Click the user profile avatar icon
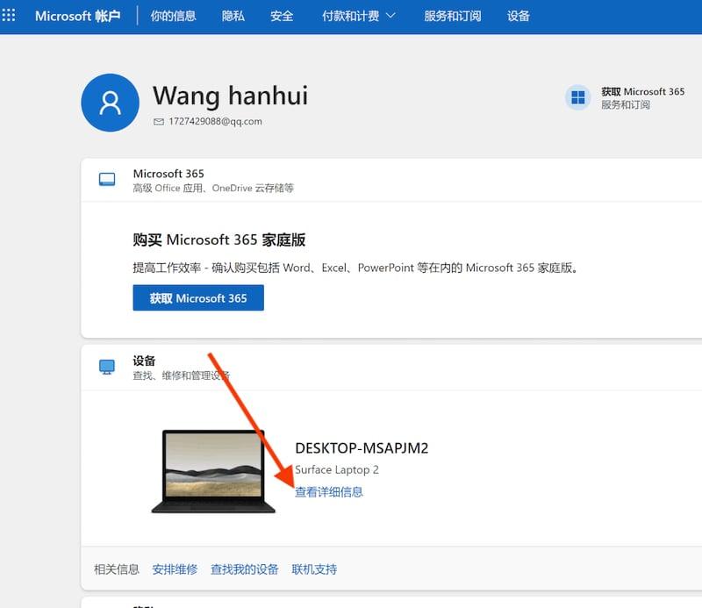Screen dimensions: 702x608 coord(111,103)
